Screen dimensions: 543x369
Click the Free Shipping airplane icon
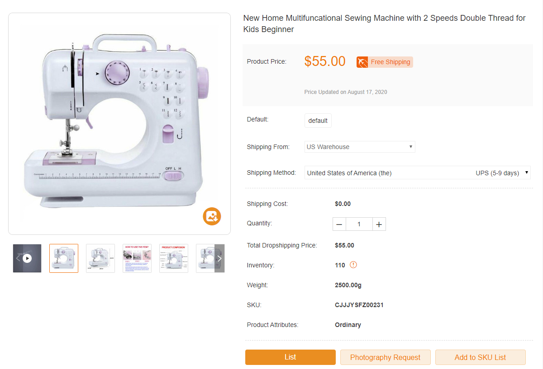pos(362,62)
